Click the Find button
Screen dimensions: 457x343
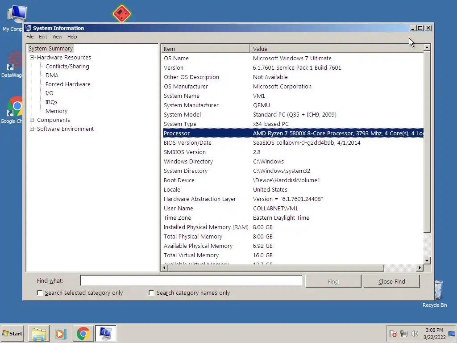pyautogui.click(x=333, y=281)
